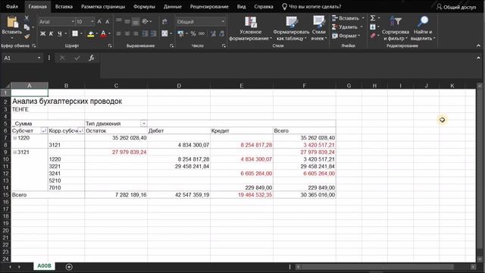Open the font size 10 dropdown
The width and height of the screenshot is (485, 273).
point(92,22)
